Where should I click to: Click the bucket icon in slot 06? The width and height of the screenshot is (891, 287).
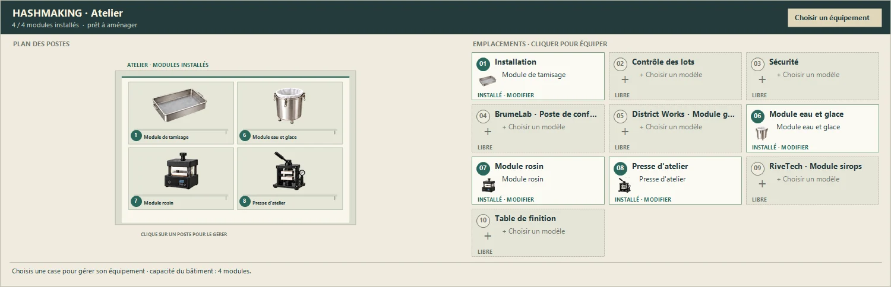(x=762, y=133)
